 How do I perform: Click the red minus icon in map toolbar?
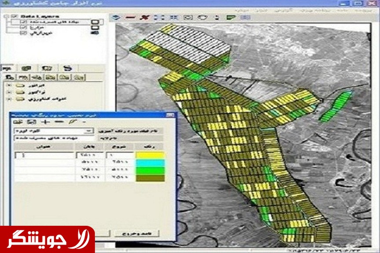130,18
